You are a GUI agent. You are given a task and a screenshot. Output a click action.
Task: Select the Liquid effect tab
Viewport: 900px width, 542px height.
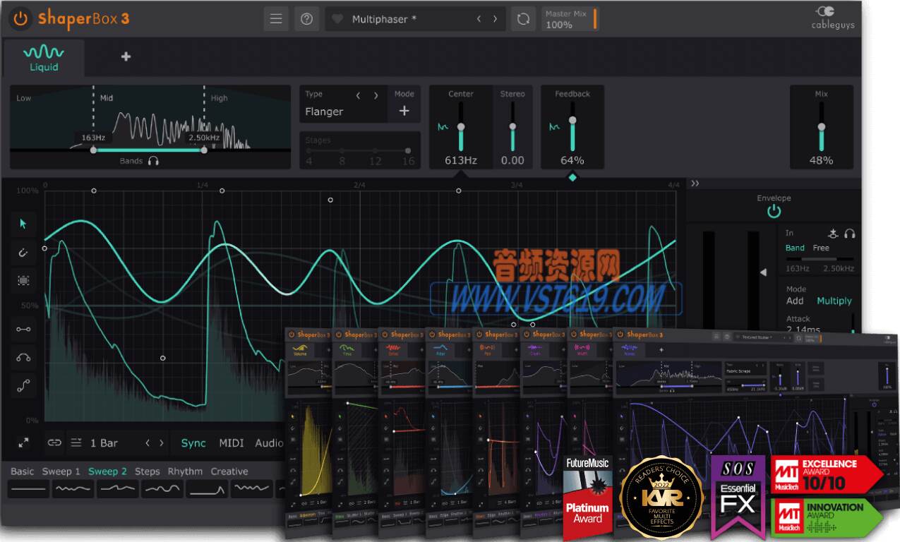pyautogui.click(x=44, y=55)
